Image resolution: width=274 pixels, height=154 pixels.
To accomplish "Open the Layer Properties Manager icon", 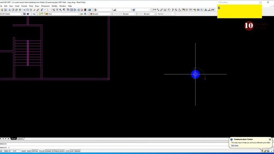I will click(x=34, y=14).
